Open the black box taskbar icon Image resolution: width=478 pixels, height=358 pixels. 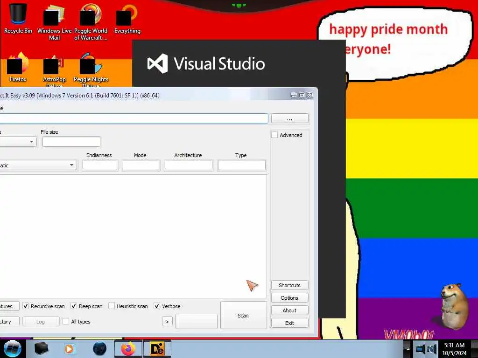point(41,349)
